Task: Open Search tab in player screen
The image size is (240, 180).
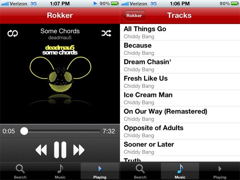Action: tap(20, 171)
